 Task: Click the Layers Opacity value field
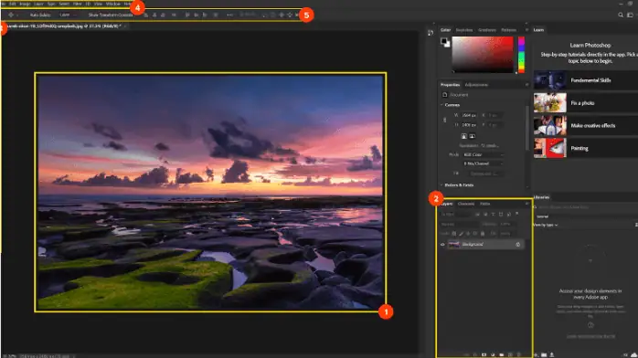pos(507,224)
